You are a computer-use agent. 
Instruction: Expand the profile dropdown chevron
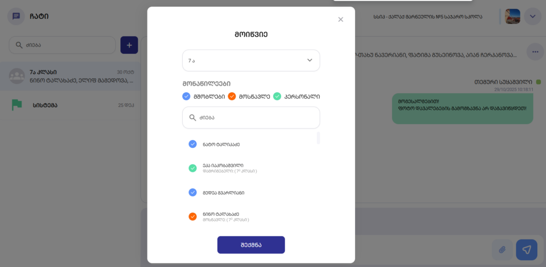click(533, 16)
